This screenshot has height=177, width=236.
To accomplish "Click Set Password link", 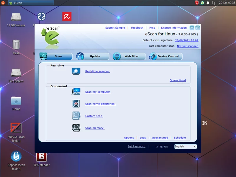I will click(x=136, y=146).
